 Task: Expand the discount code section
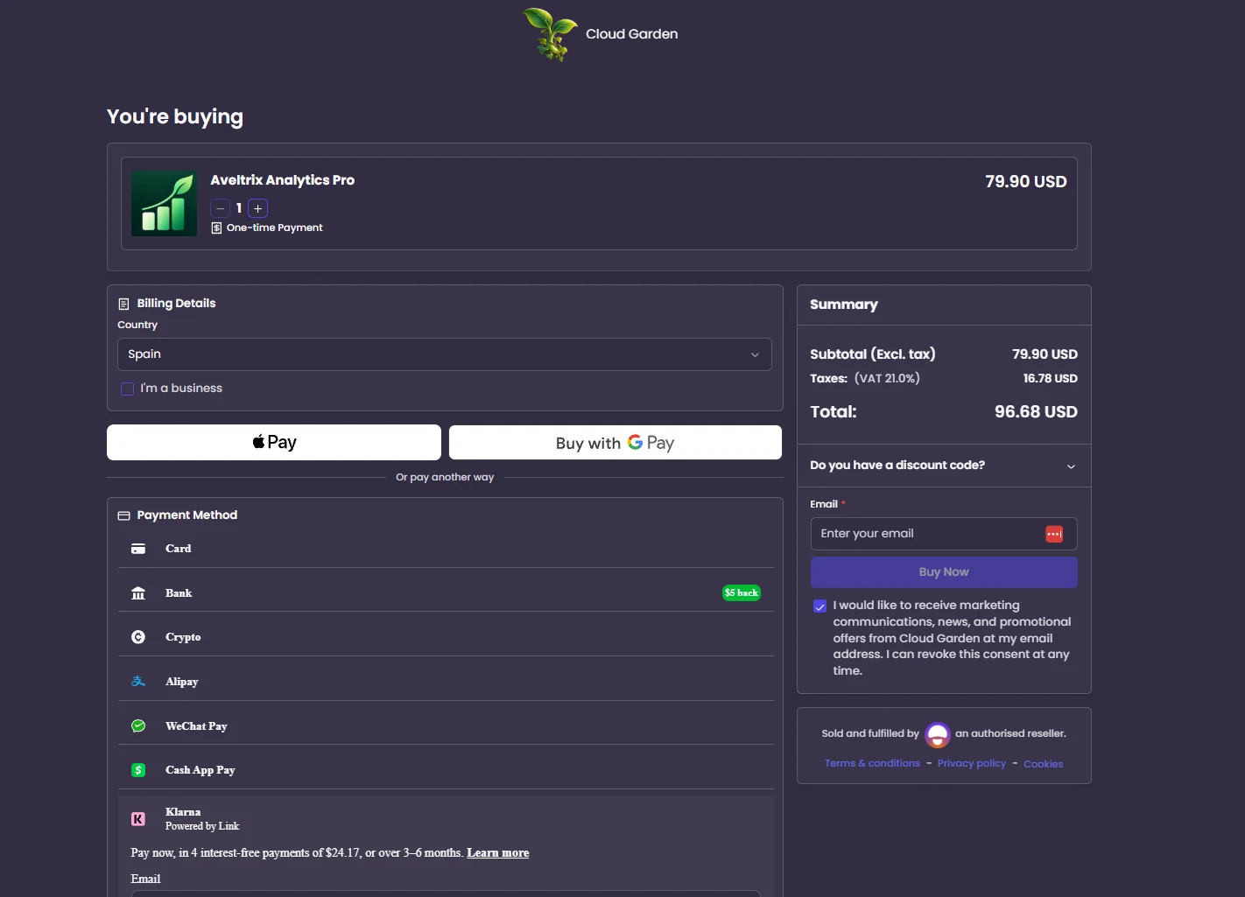point(944,466)
